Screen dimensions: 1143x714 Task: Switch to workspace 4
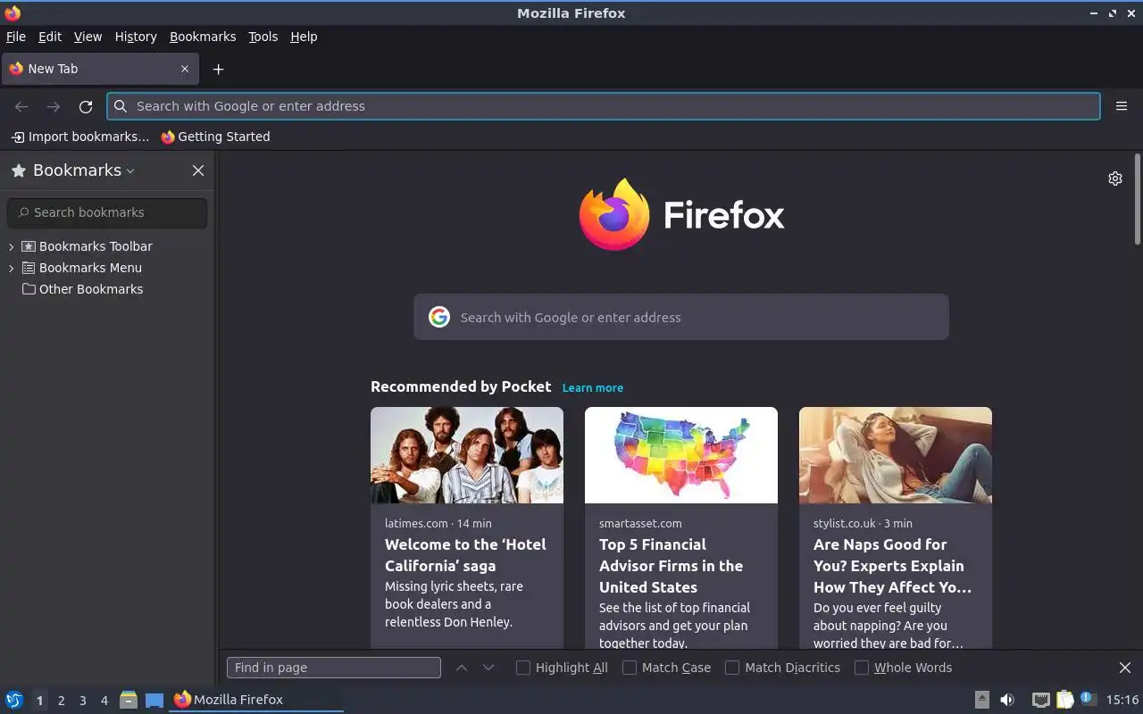[x=104, y=701]
